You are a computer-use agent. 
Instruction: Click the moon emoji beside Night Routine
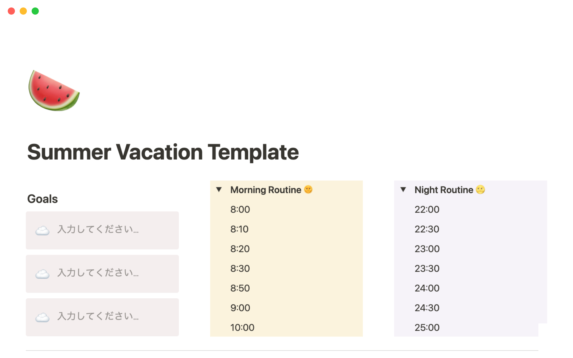tap(480, 189)
